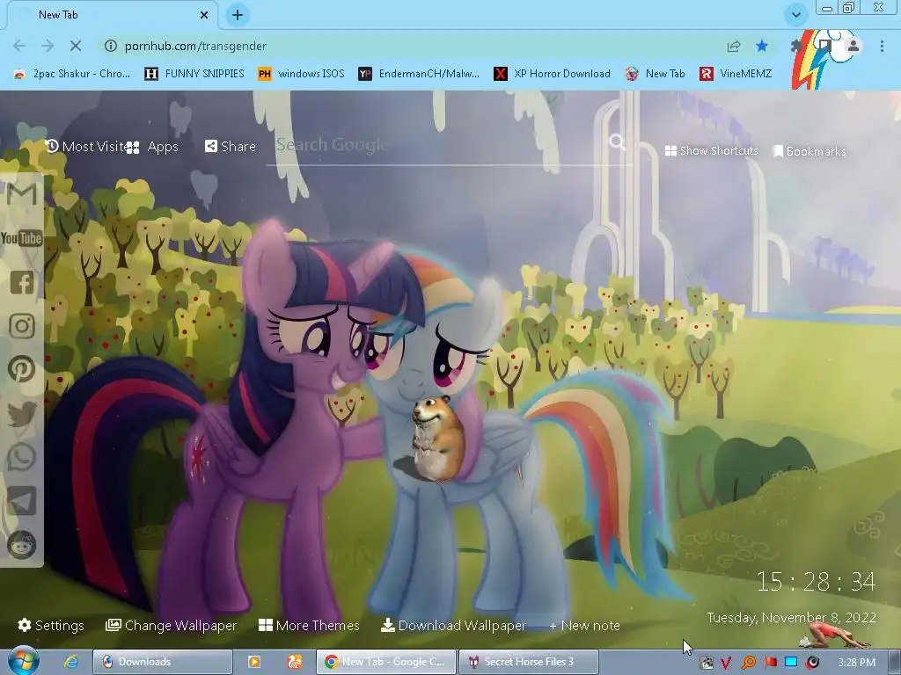
Task: Open the Apps shortcut
Action: 151,147
